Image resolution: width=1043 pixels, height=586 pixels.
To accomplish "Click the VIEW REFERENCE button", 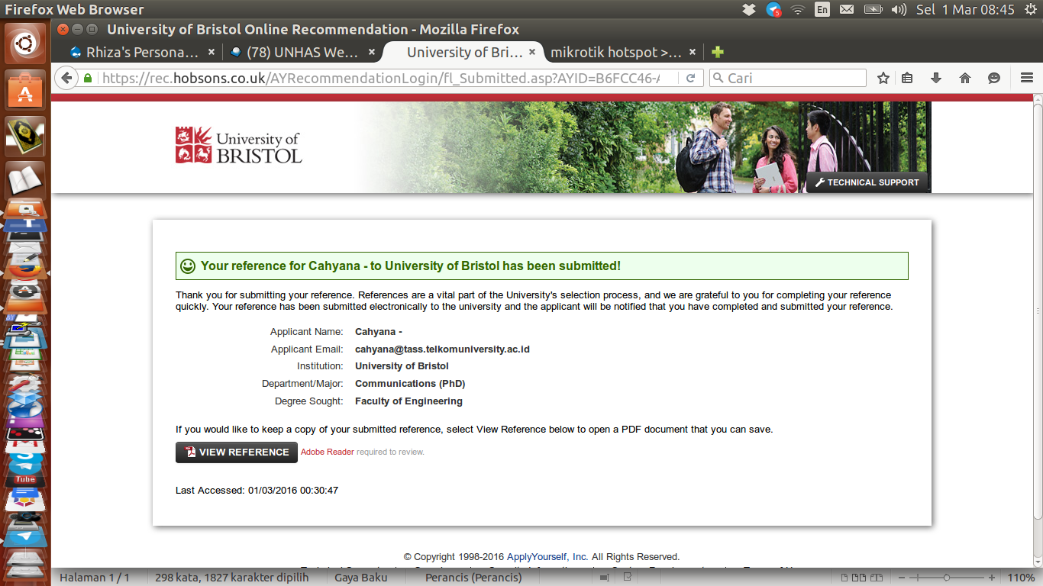I will tap(237, 452).
